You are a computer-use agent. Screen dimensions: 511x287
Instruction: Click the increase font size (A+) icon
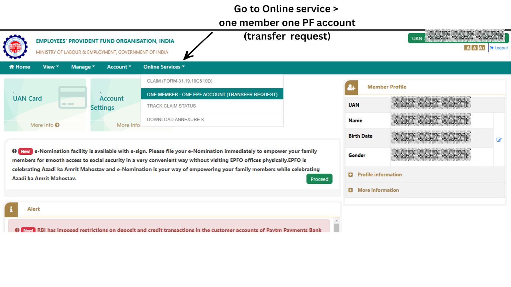482,48
